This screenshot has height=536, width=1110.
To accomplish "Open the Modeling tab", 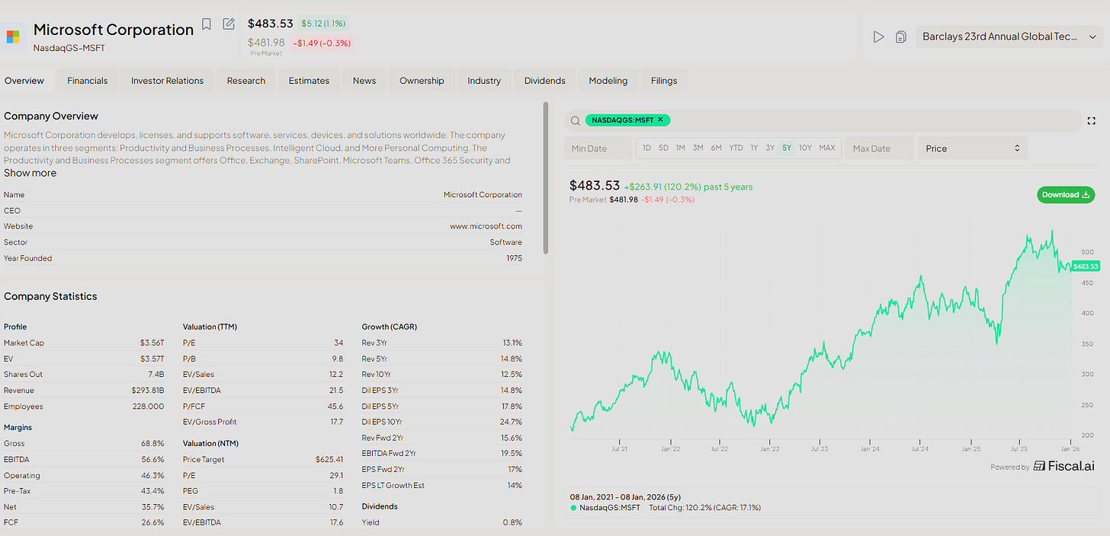I will click(608, 81).
